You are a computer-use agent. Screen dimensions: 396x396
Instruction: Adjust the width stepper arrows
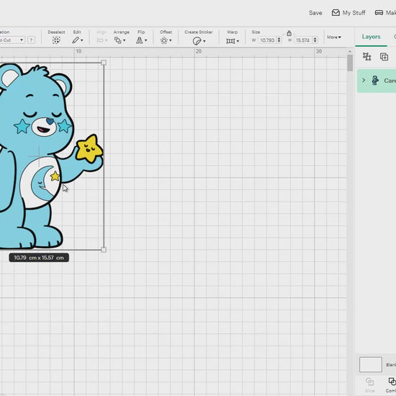[x=279, y=40]
